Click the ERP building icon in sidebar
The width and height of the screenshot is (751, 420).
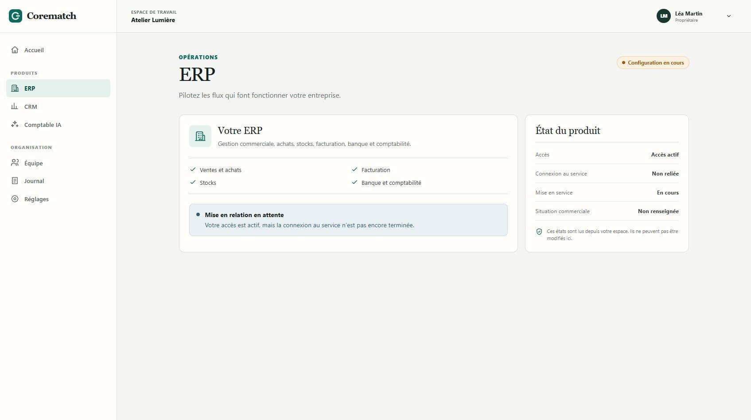15,88
